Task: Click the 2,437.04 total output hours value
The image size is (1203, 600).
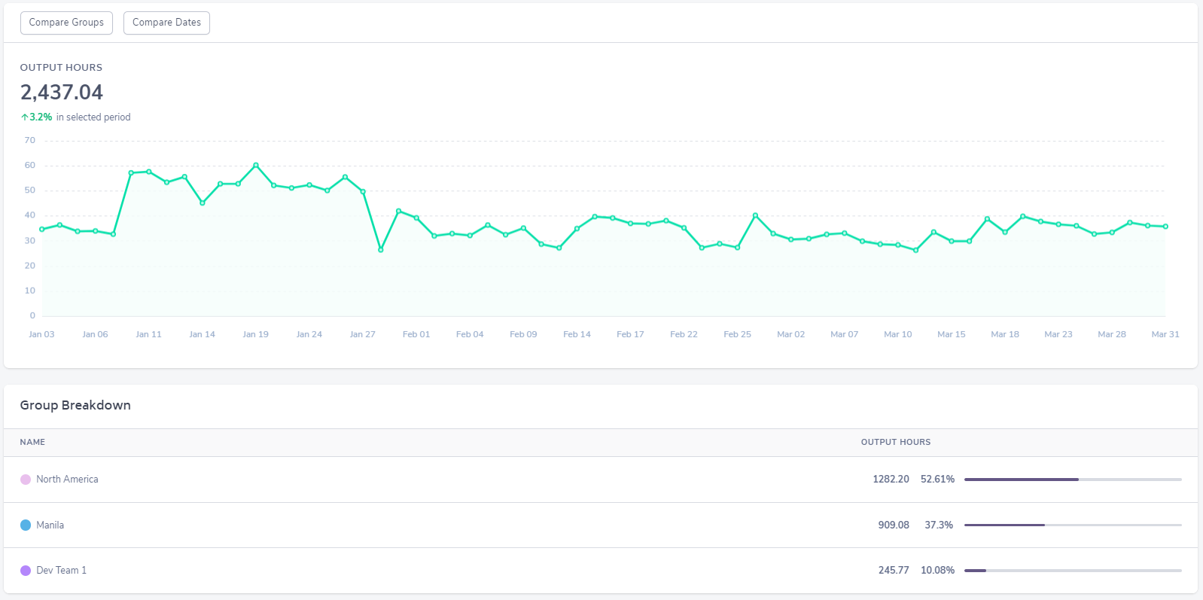Action: coord(62,93)
